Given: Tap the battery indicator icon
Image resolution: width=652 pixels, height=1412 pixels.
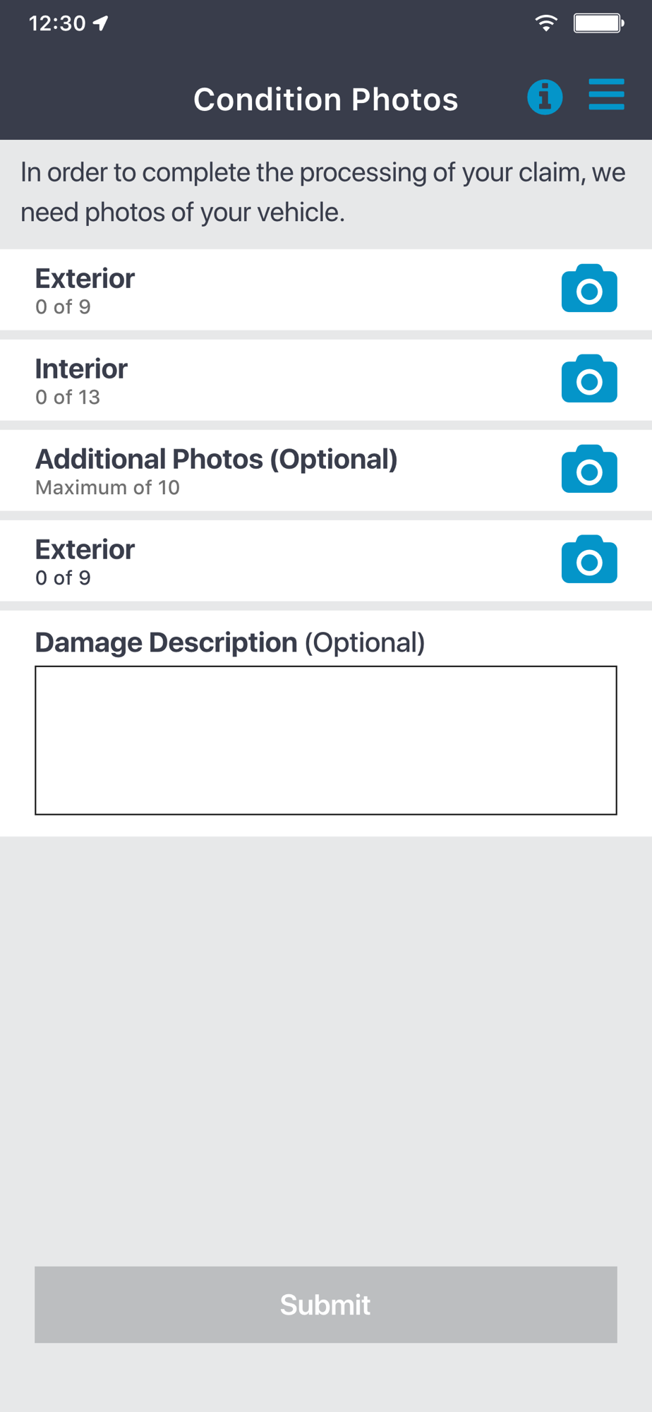Looking at the screenshot, I should (598, 23).
